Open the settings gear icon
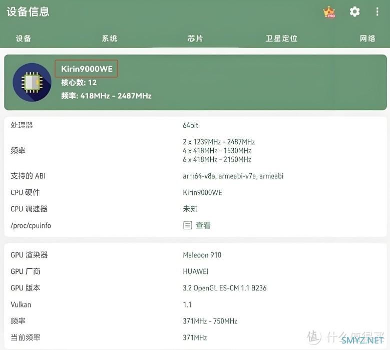This screenshot has width=390, height=350. (x=354, y=12)
